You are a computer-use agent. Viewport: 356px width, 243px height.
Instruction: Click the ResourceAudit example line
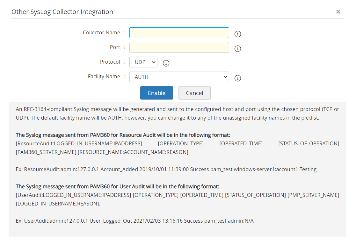pyautogui.click(x=166, y=169)
